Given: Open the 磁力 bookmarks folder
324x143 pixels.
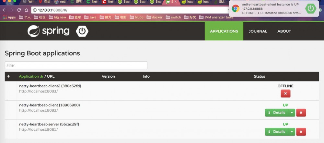Looking at the screenshot, I should (x=106, y=17).
